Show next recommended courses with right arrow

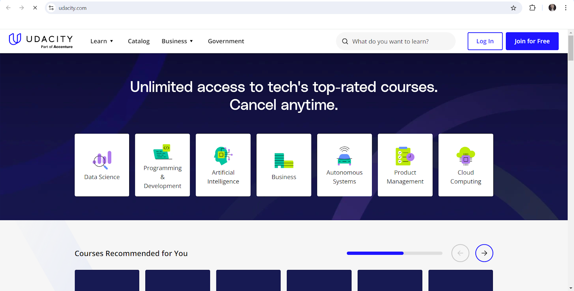click(x=484, y=253)
